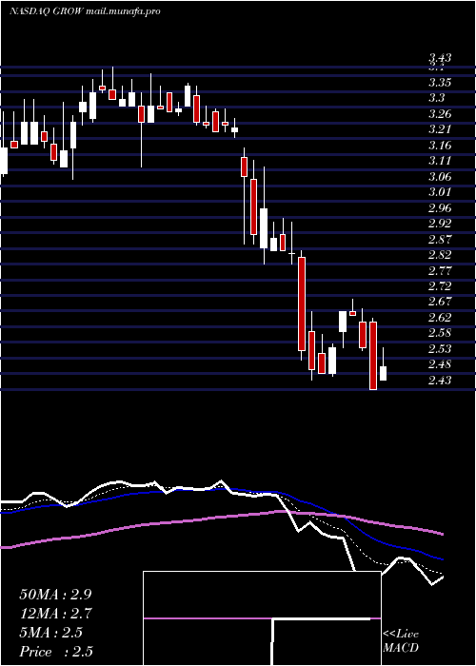Pick the 2.43 price level label

[x=440, y=381]
